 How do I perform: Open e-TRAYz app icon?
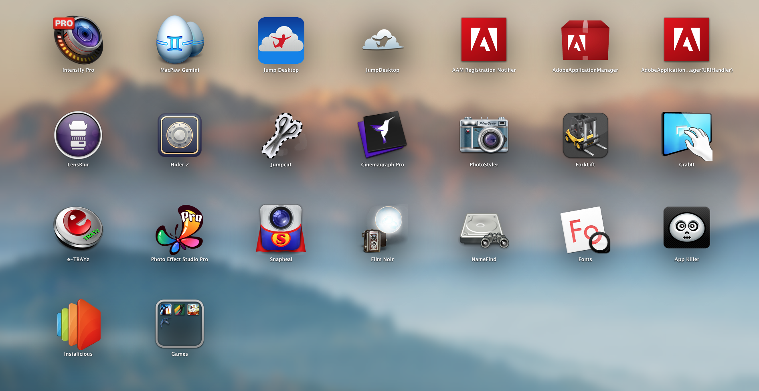[78, 229]
